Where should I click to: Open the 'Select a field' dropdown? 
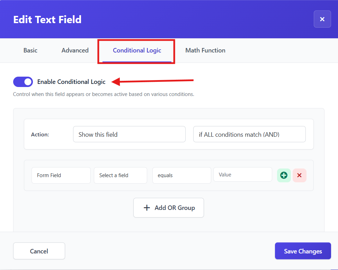point(120,175)
